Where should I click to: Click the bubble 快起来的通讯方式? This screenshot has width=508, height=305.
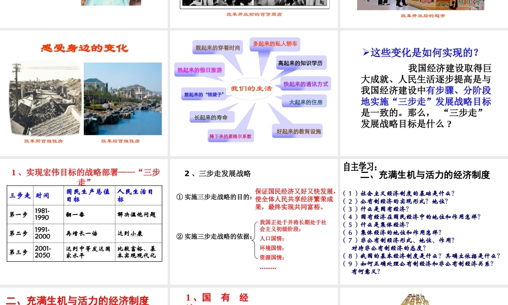click(x=305, y=84)
